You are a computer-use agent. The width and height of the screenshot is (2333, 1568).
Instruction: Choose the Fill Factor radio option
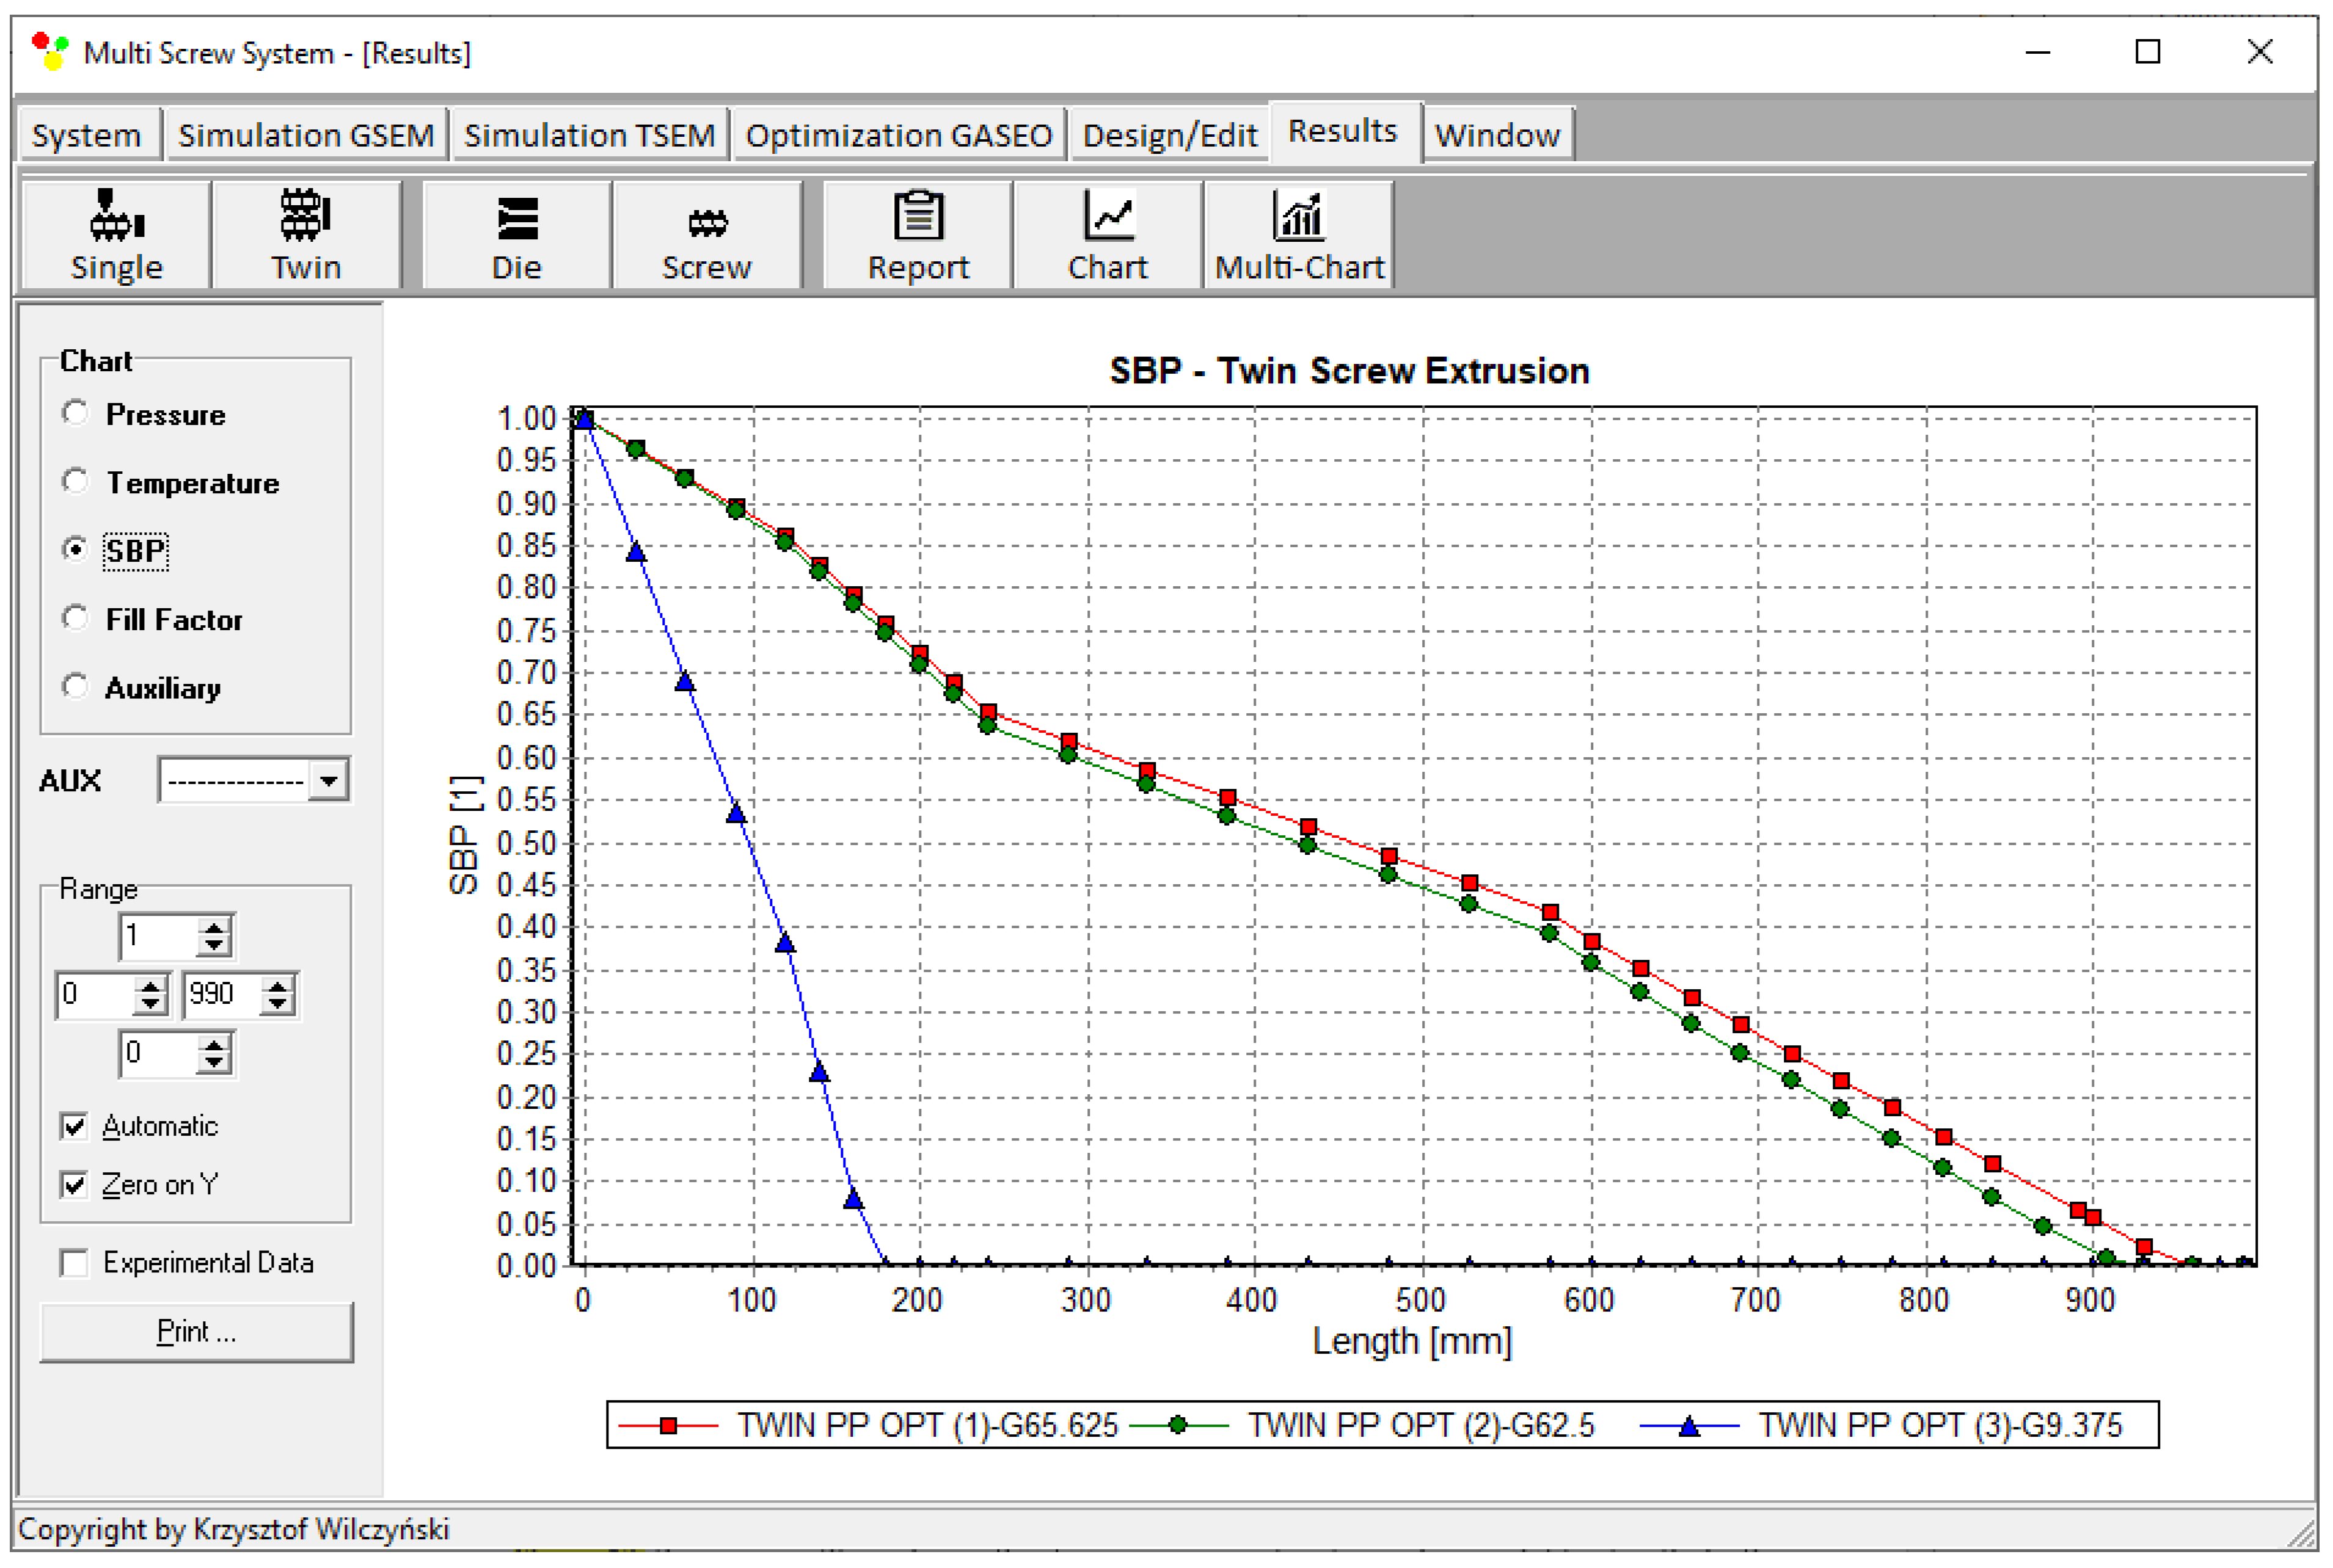pyautogui.click(x=75, y=618)
